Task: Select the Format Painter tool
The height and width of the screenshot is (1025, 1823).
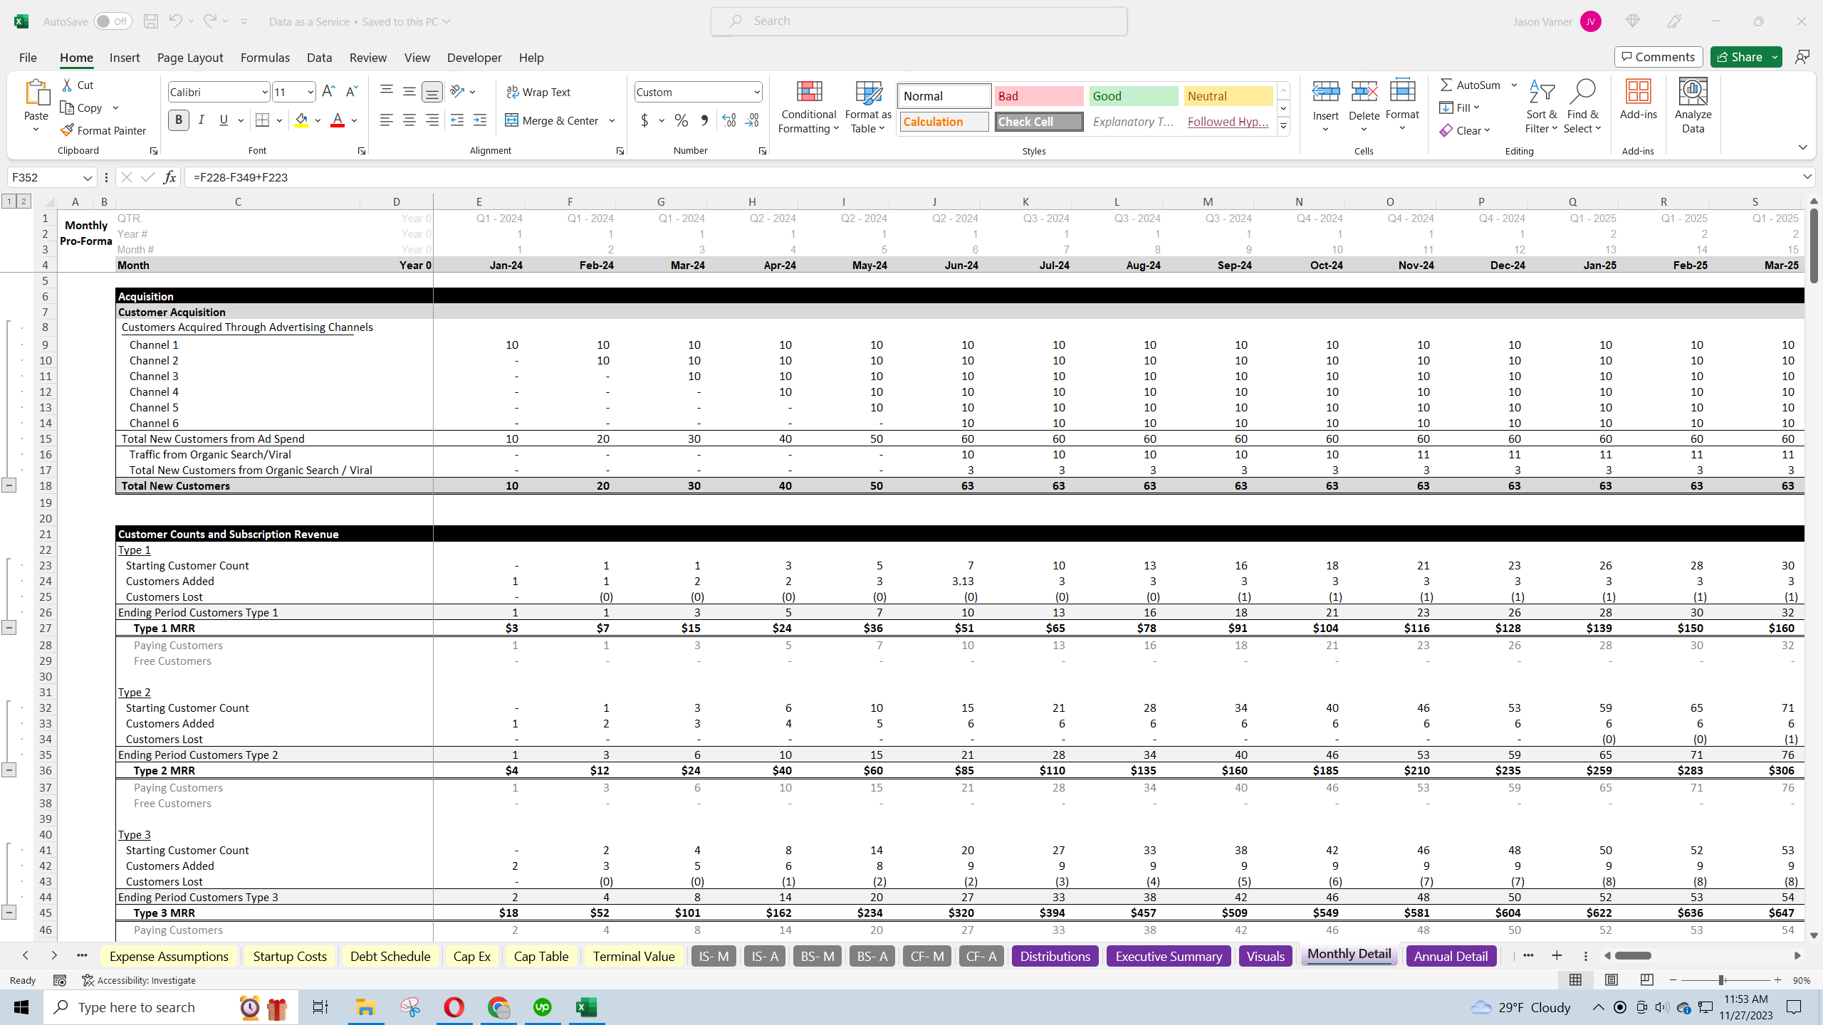Action: coord(104,130)
